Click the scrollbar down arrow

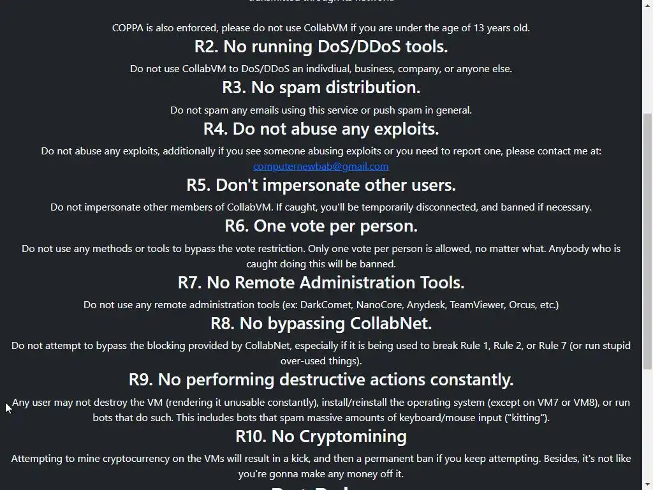click(x=647, y=485)
